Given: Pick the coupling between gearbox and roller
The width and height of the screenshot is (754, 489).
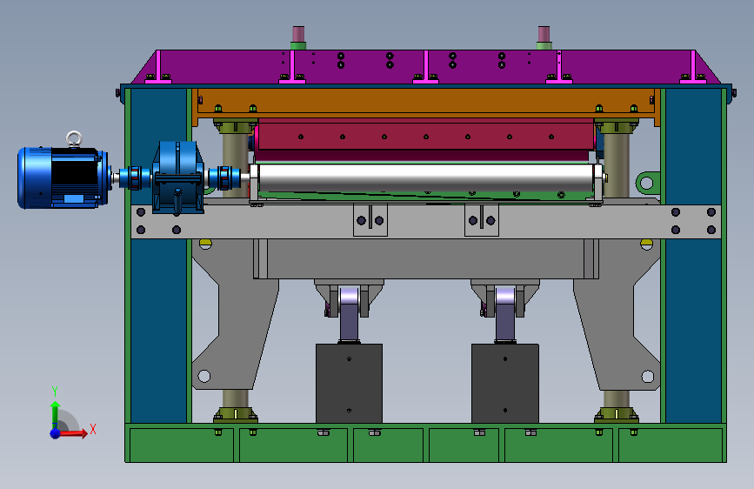Looking at the screenshot, I should [224, 178].
